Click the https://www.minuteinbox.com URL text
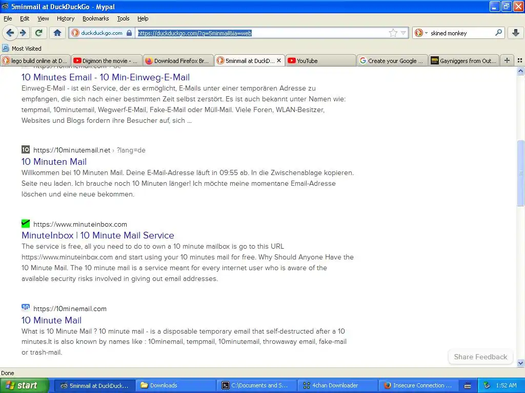 (x=80, y=224)
